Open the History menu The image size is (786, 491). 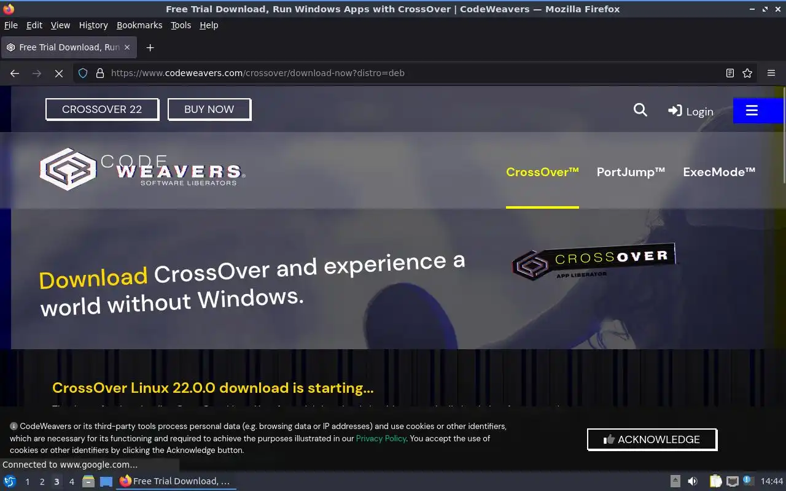[x=93, y=25]
